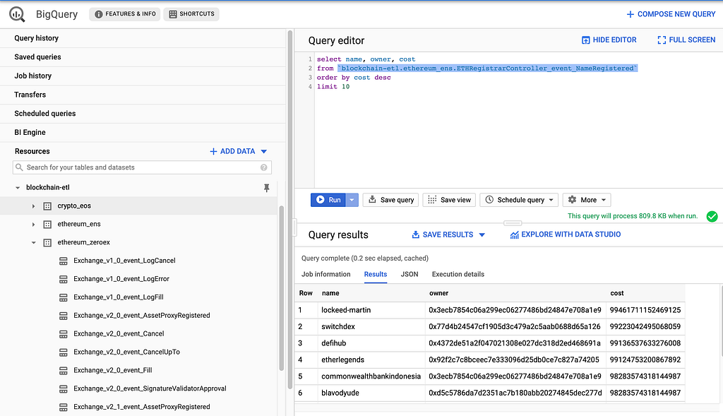Switch editor to Full Screen
The image size is (723, 416).
[x=686, y=40]
